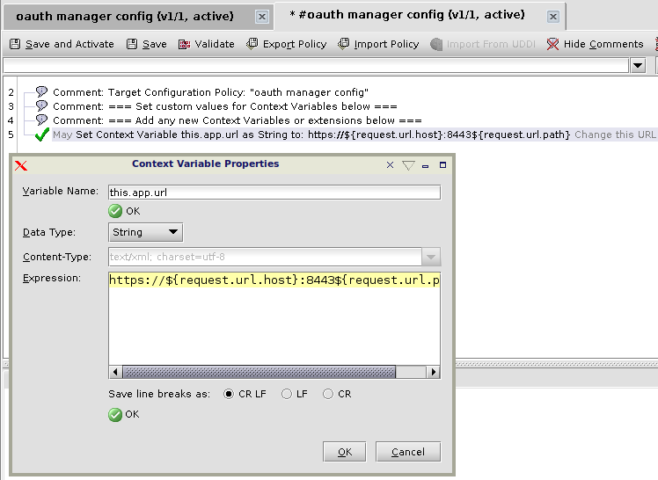Image resolution: width=658 pixels, height=480 pixels.
Task: Click Save and Activate in the toolbar
Action: (62, 44)
